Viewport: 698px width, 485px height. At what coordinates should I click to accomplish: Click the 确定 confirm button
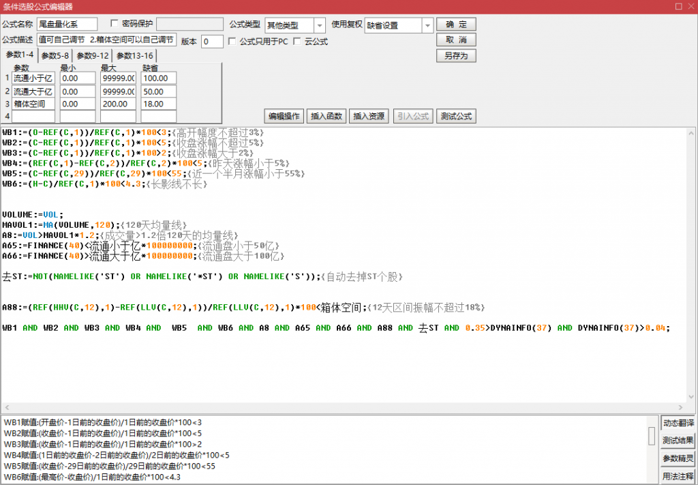pyautogui.click(x=455, y=25)
